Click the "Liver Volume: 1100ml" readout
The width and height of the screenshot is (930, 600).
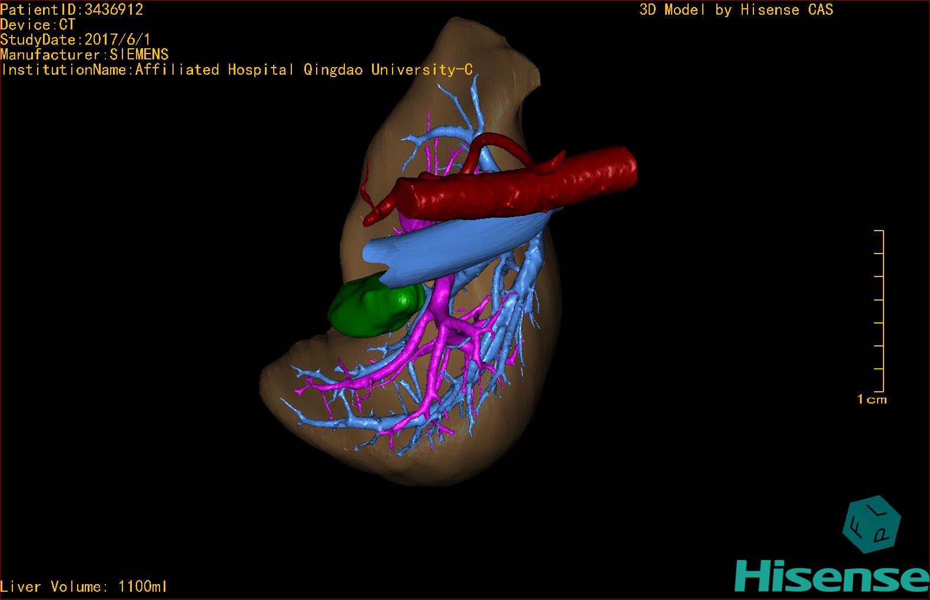[84, 586]
